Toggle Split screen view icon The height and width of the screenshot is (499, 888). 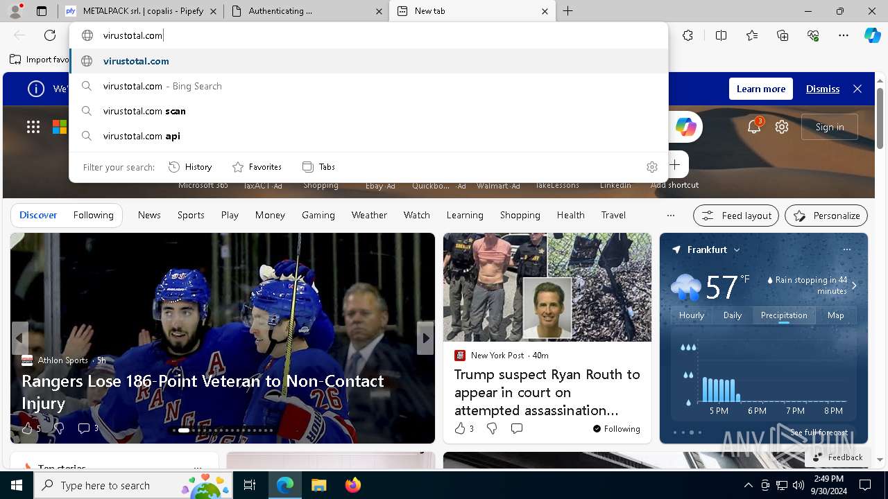(721, 35)
